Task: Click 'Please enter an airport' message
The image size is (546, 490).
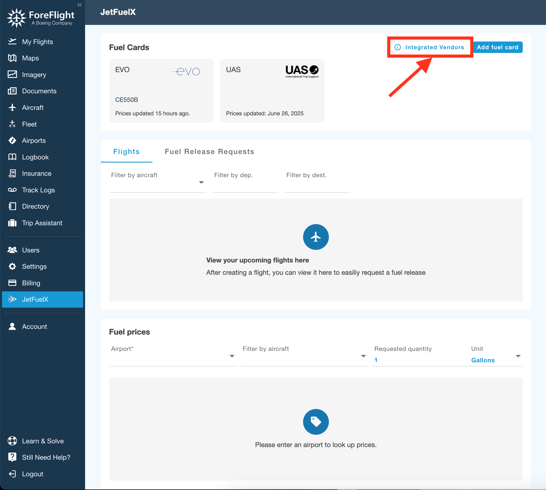Action: 316,445
